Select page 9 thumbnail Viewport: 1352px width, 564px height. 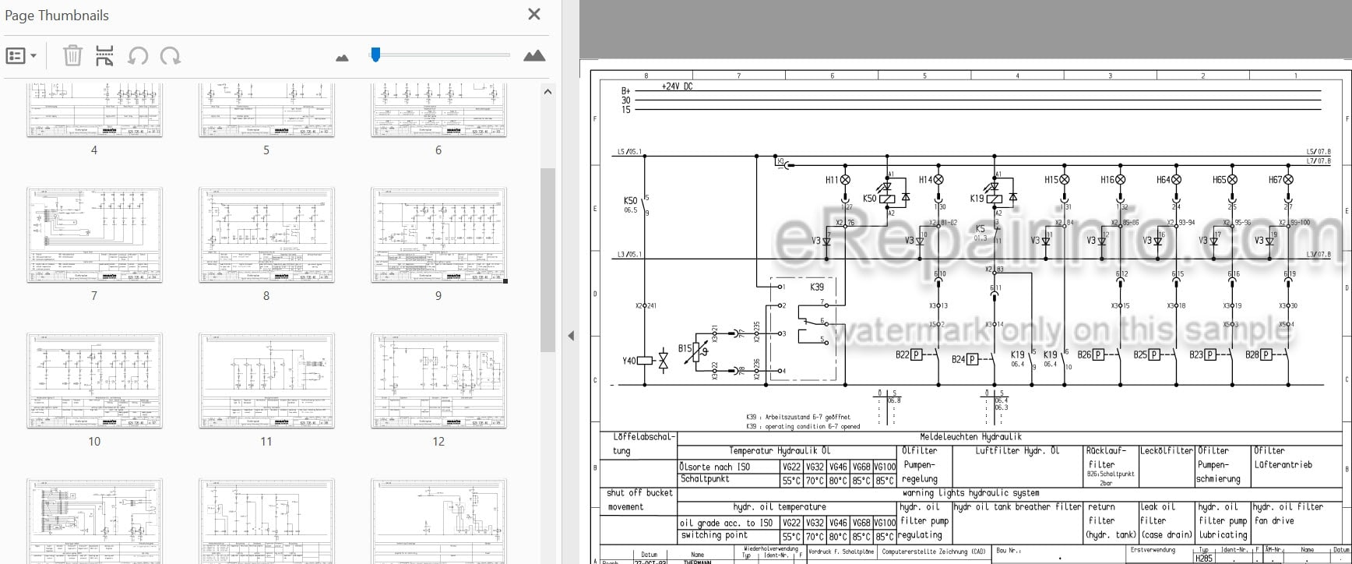[x=438, y=234]
